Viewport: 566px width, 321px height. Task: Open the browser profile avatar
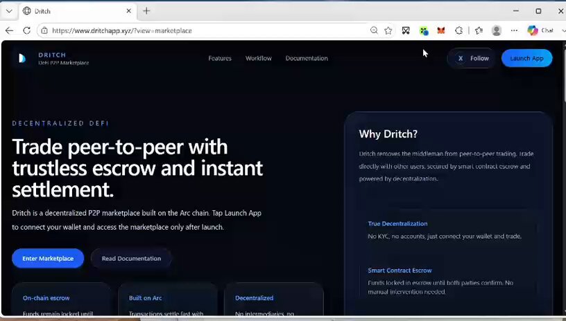click(497, 30)
